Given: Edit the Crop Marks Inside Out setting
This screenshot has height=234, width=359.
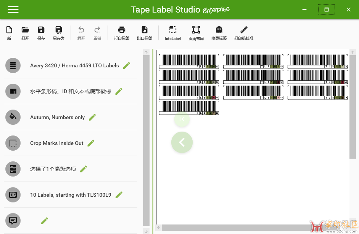Looking at the screenshot, I should [91, 143].
